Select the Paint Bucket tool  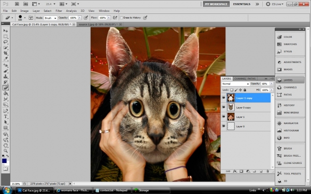[5, 93]
